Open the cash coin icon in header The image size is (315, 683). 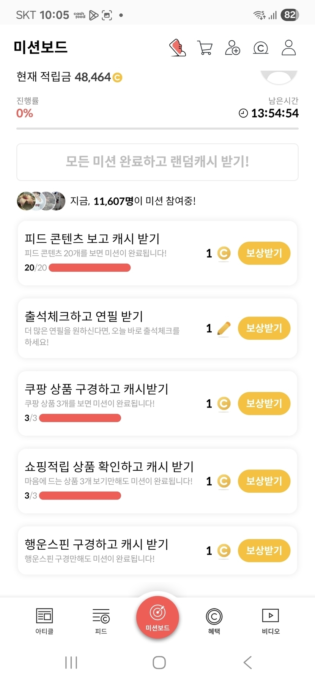[x=260, y=48]
